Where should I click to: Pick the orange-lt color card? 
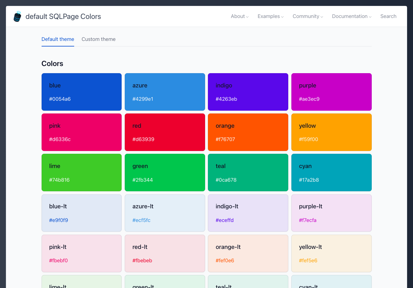coord(248,253)
